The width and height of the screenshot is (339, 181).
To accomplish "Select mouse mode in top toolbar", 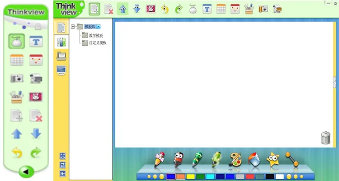I will (193, 9).
